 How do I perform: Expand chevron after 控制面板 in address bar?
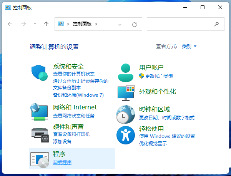tap(96, 24)
